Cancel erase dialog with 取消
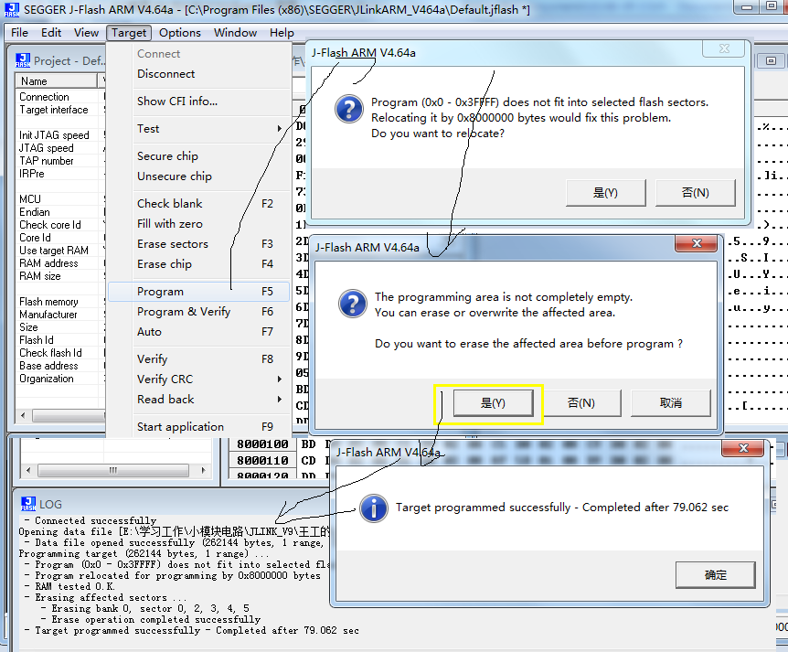The width and height of the screenshot is (788, 652). point(670,402)
